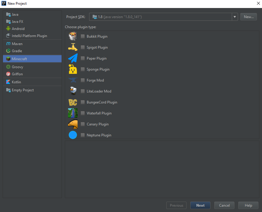This screenshot has height=212, width=262.
Task: Select the Forge Mod anvil icon
Action: [x=73, y=80]
